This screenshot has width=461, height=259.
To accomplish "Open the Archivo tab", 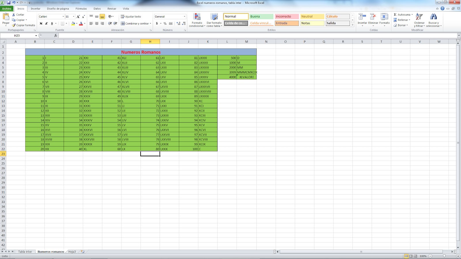I will (x=7, y=9).
